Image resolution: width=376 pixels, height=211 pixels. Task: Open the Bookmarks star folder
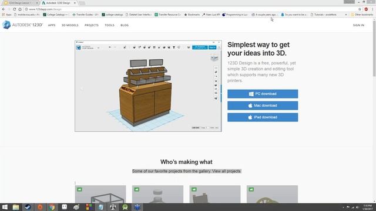pos(192,15)
